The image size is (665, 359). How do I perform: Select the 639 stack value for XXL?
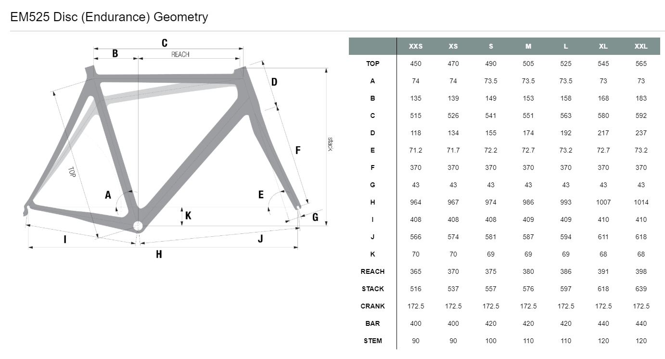coord(641,289)
